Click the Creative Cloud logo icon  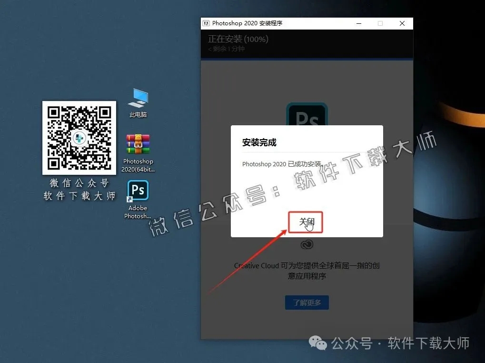[307, 244]
